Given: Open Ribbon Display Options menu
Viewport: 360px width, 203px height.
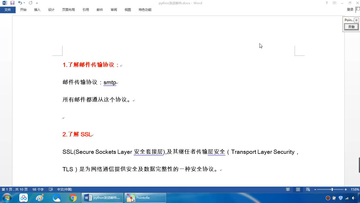Looking at the screenshot, I should pos(335,3).
